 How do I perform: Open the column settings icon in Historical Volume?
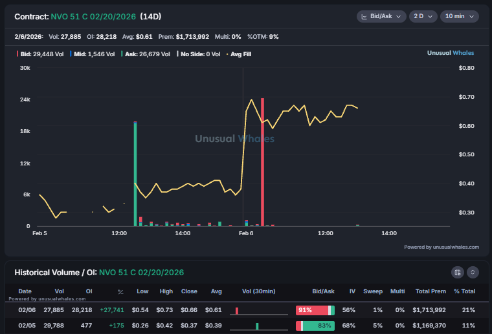point(458,272)
